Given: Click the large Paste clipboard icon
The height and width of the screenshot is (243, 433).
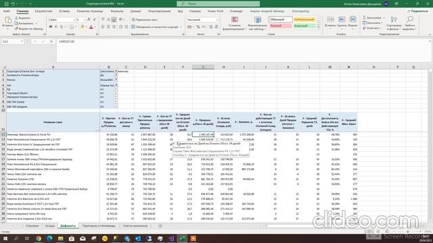Looking at the screenshot, I should (7, 20).
